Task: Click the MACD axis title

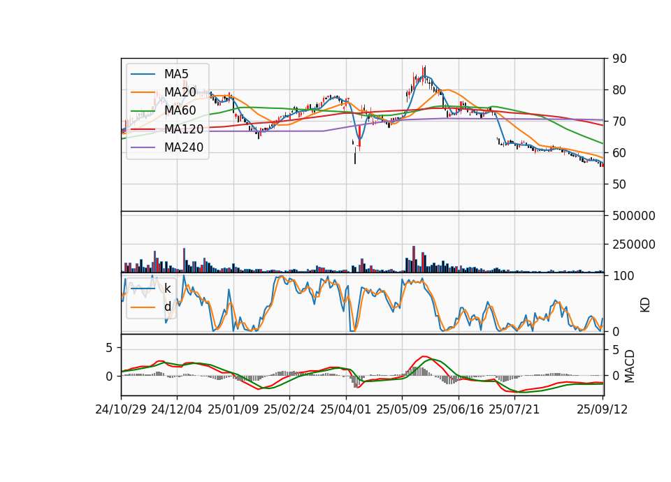Action: (630, 367)
